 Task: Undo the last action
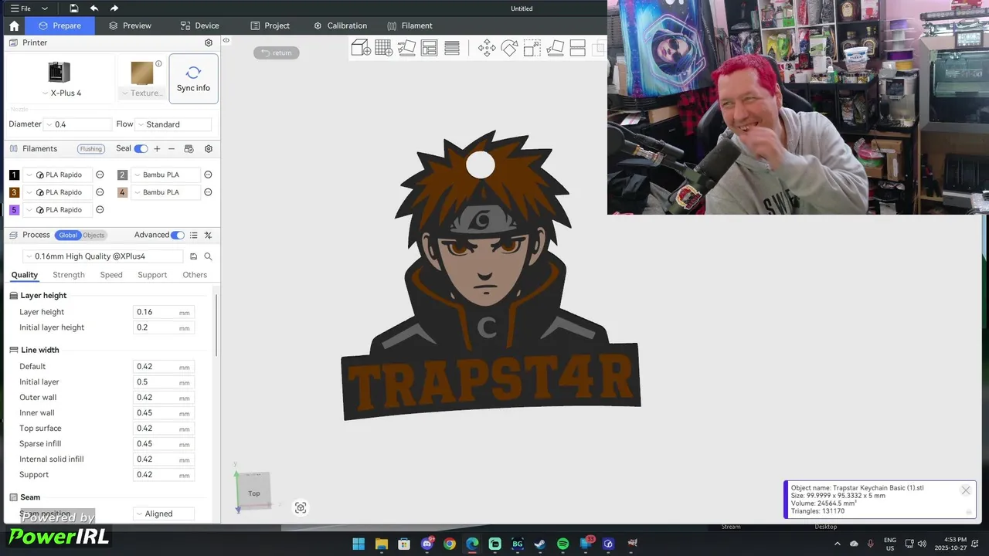(x=93, y=8)
